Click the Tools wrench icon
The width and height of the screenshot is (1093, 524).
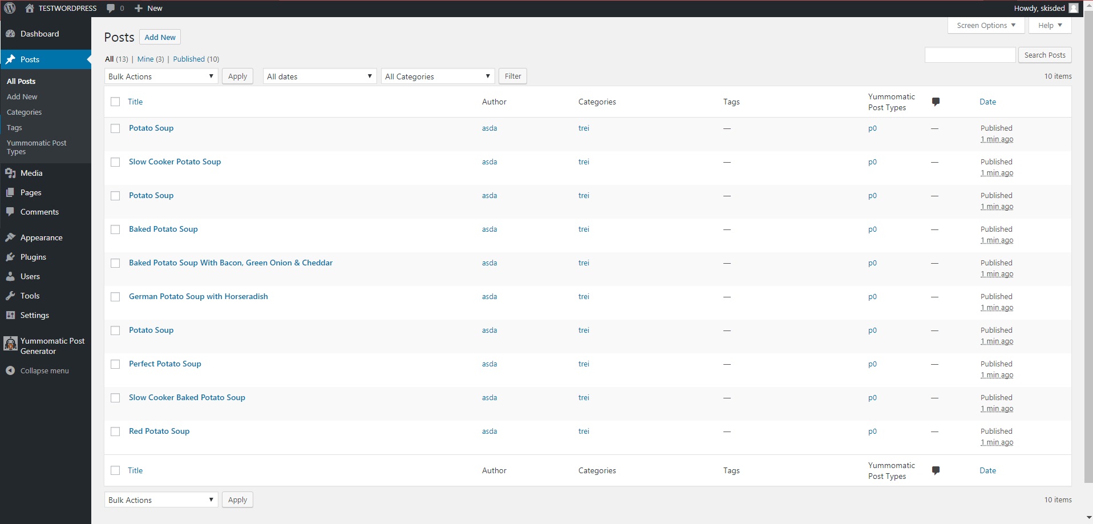coord(10,296)
